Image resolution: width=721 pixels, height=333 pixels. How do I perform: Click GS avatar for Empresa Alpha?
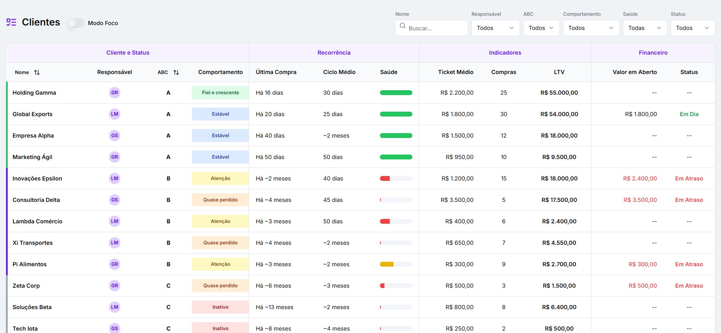coord(115,136)
